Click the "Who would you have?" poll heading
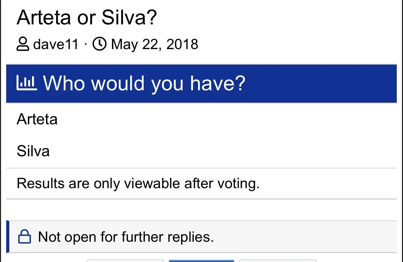This screenshot has width=403, height=262. coord(144,83)
